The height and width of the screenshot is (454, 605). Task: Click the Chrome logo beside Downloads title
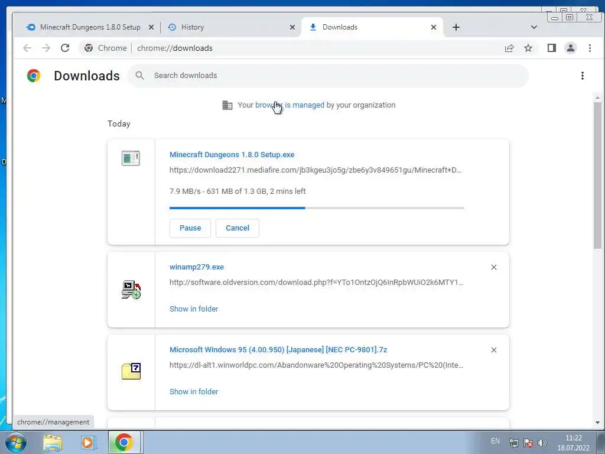34,76
